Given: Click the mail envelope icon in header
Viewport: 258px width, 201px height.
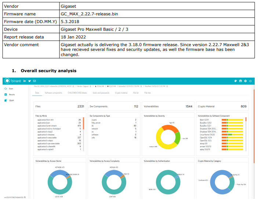Looking at the screenshot, I should tap(34, 81).
